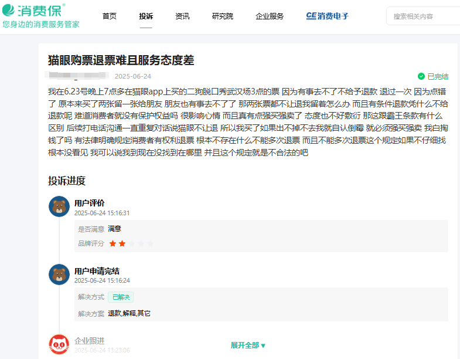
Task: Click complaint title 猫眼购票退票难且服务态度差
Action: click(x=121, y=60)
